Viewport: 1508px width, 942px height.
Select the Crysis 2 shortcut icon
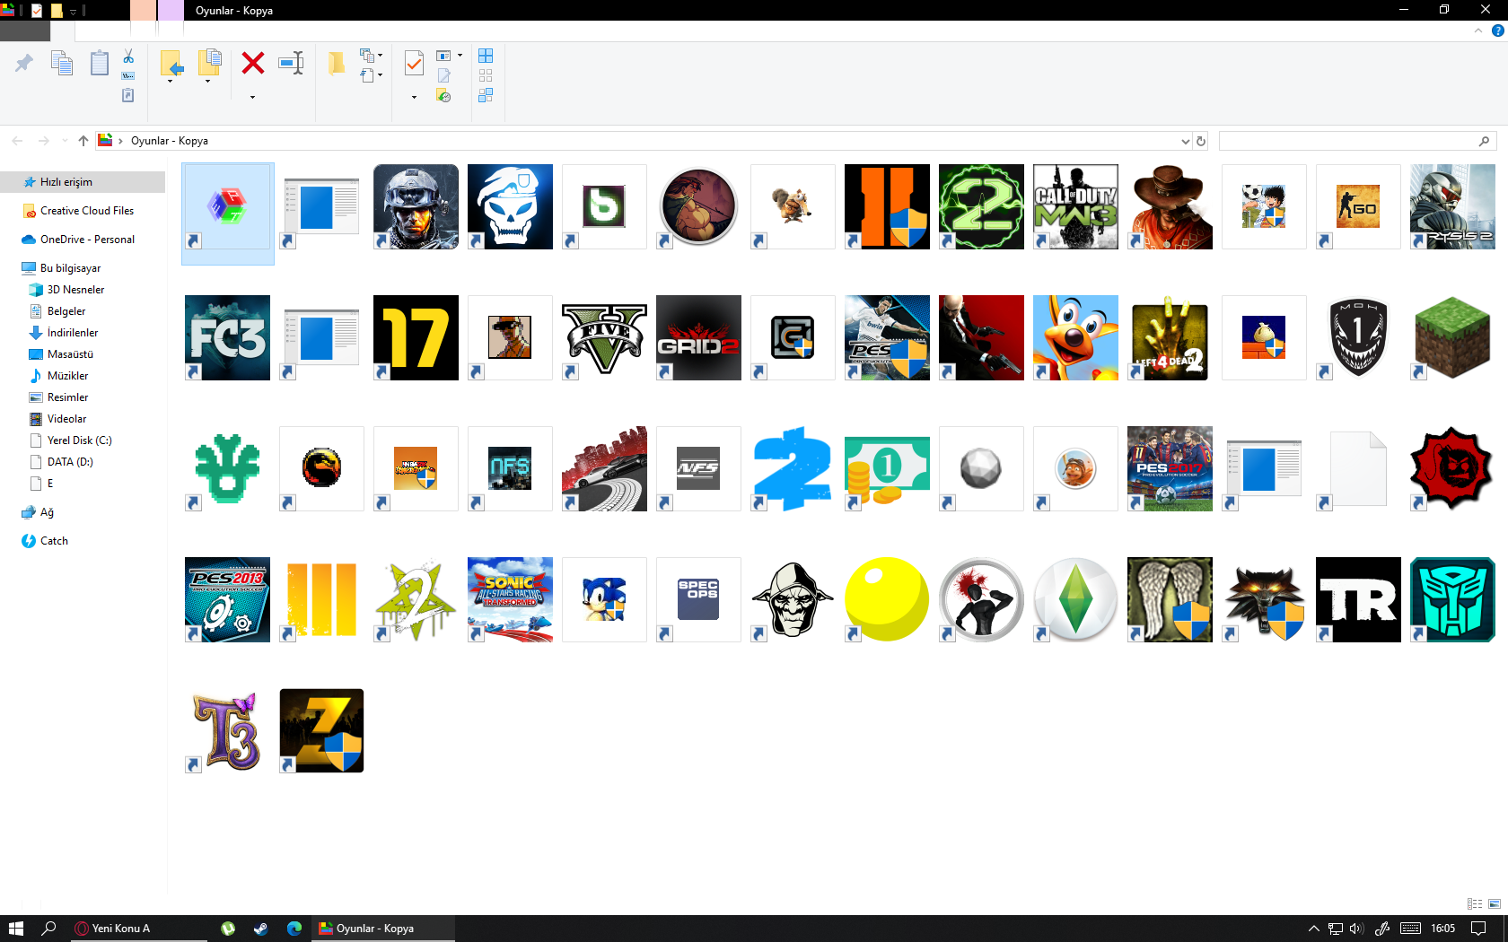(1452, 206)
